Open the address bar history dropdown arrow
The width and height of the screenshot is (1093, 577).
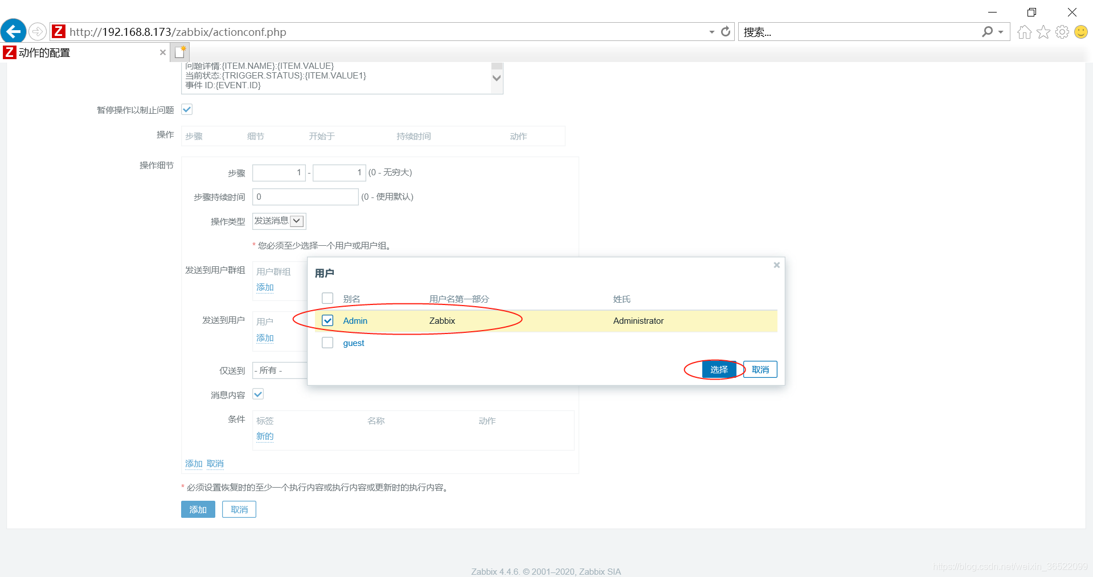[x=712, y=32]
